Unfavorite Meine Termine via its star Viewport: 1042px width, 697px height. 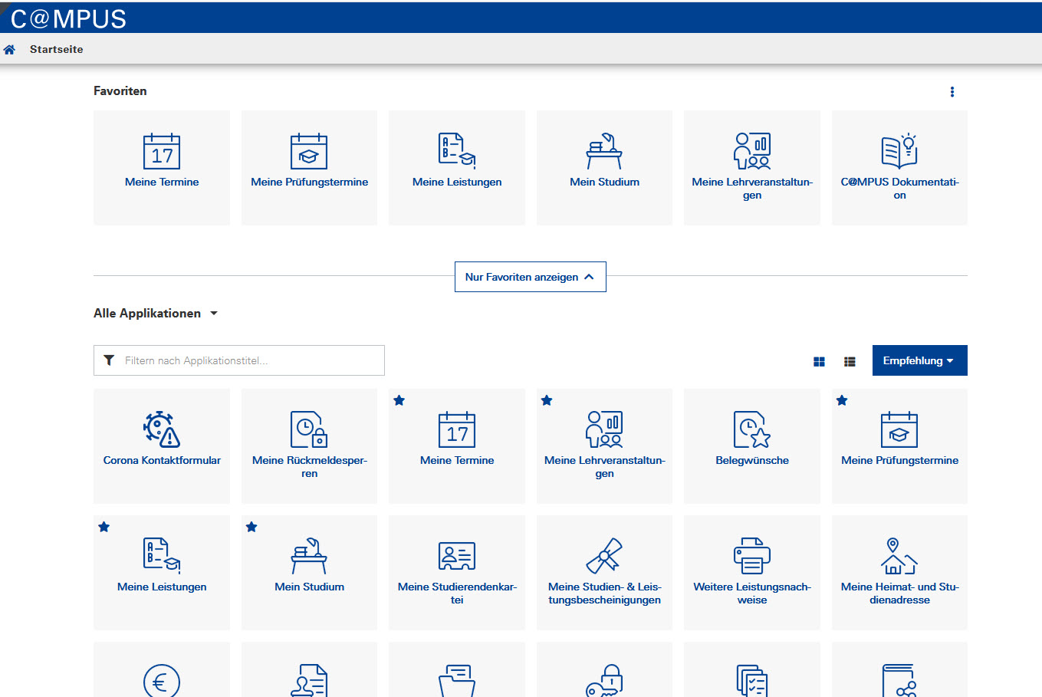click(x=399, y=400)
